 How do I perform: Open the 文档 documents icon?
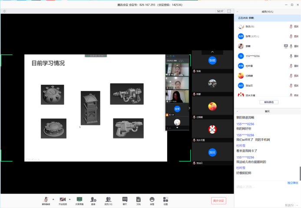pos(138,199)
